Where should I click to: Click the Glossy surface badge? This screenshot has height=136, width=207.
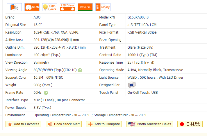point(103,7)
